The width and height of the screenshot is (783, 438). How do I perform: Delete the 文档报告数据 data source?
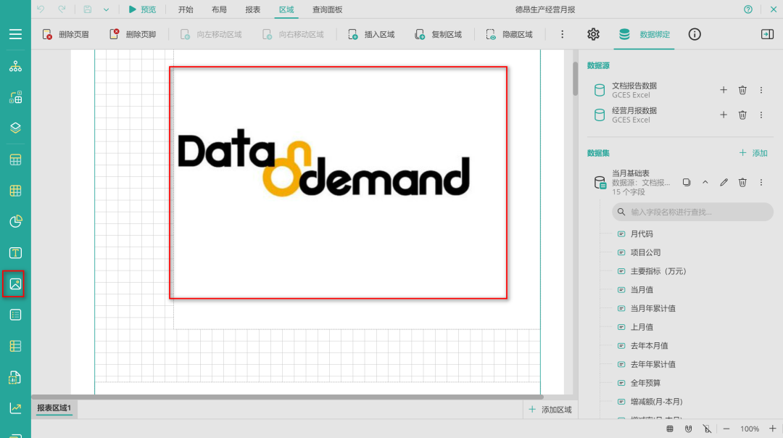(x=742, y=90)
